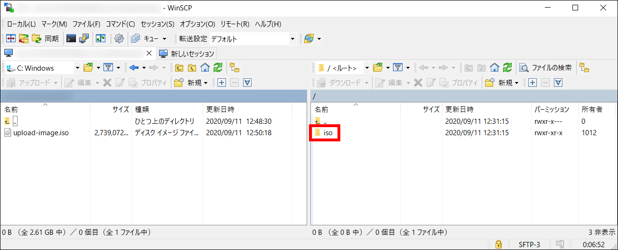Open the コマンド(C) menu
Viewport: 618px width, 250px height.
click(120, 24)
